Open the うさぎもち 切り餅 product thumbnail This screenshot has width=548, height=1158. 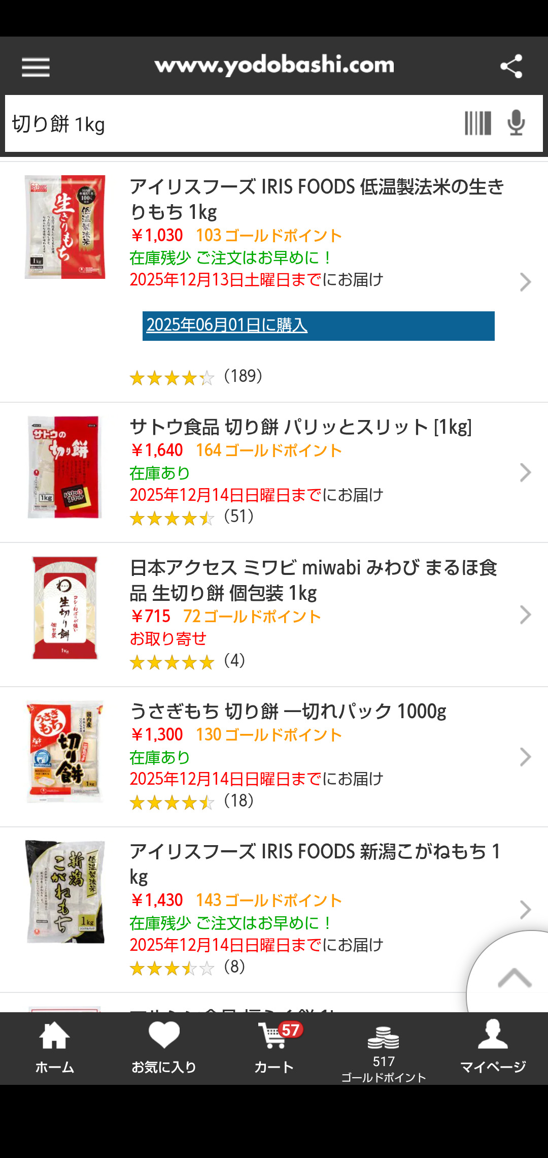65,752
